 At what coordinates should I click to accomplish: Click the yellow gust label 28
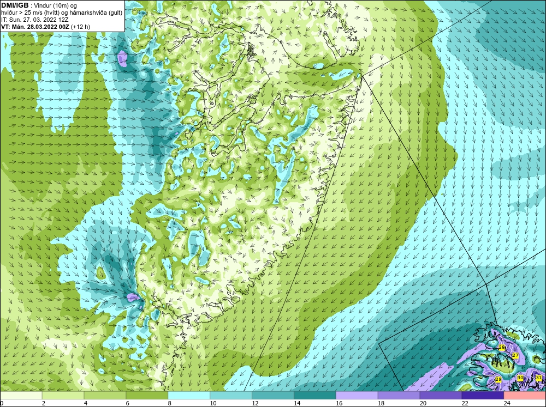502,347
